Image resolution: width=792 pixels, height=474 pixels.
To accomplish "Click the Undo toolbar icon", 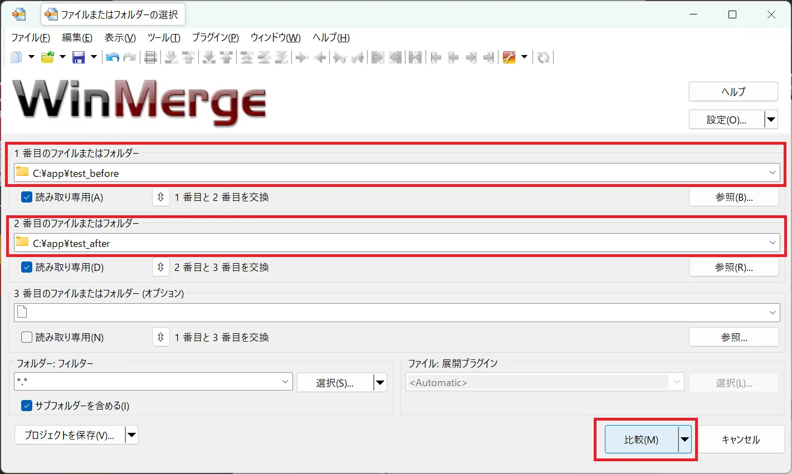I will 113,57.
